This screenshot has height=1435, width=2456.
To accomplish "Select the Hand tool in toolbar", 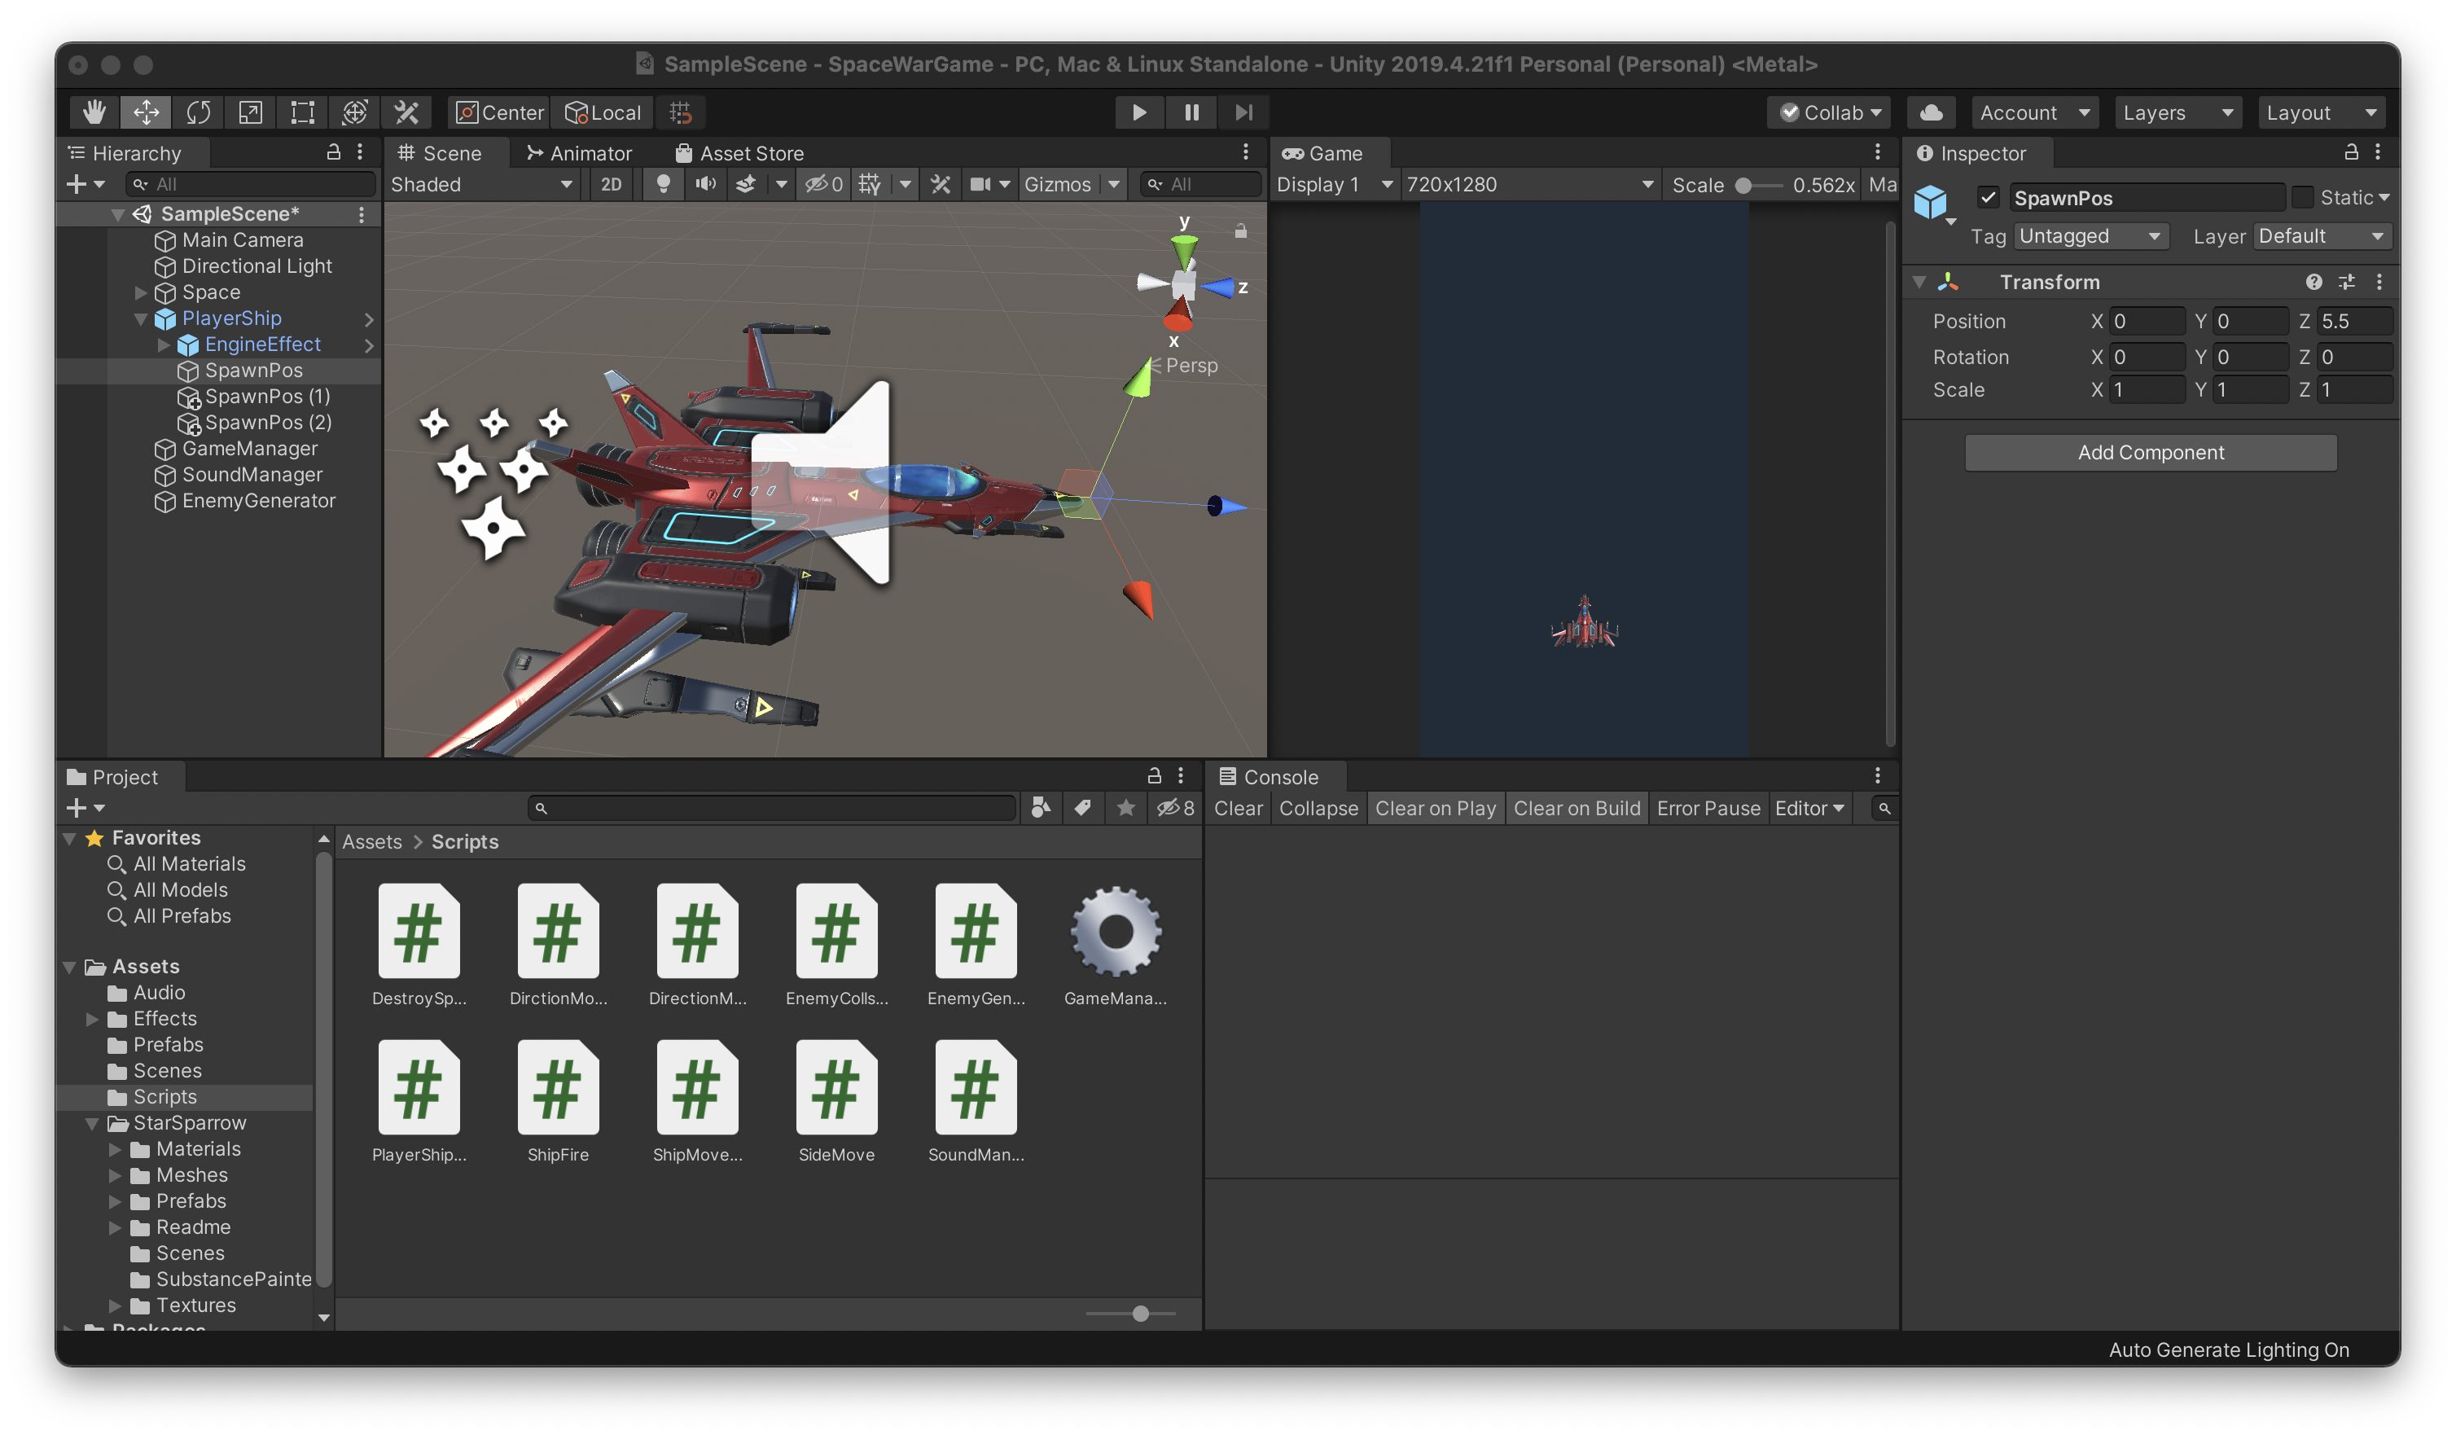I will (94, 112).
